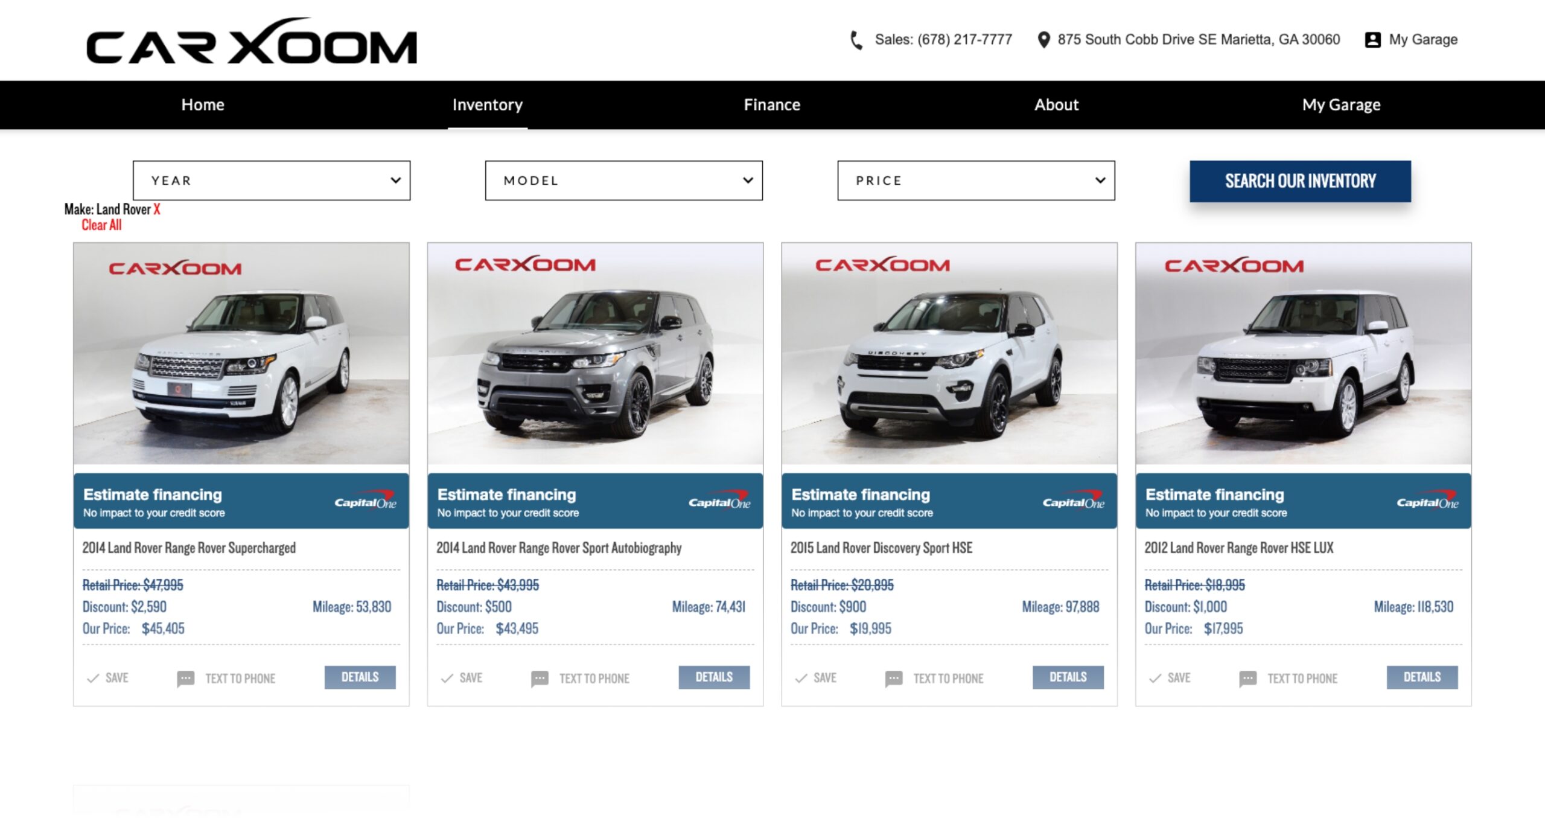1545x818 pixels.
Task: Click the title 2012 Land Rover Range Rover HSE LUX
Action: click(x=1239, y=548)
